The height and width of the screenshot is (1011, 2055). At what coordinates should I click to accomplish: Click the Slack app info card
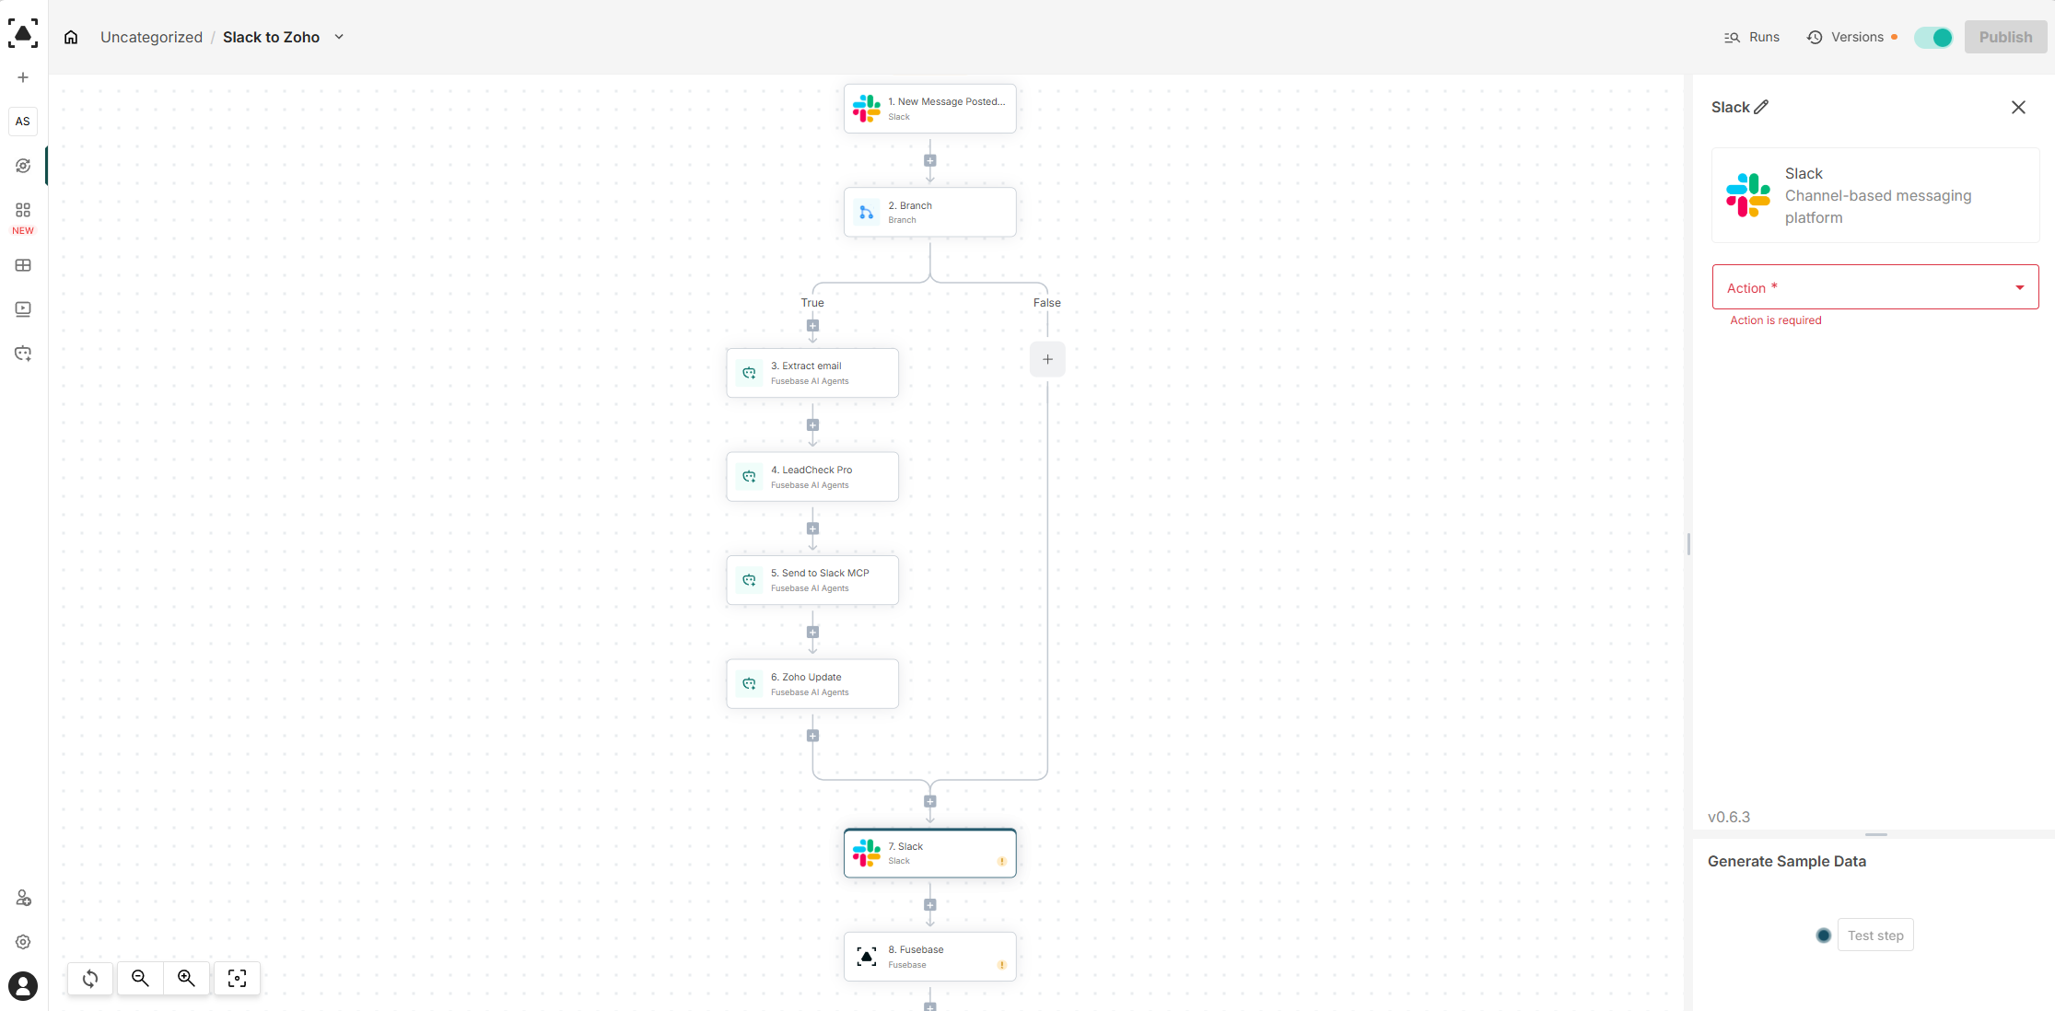click(x=1875, y=195)
